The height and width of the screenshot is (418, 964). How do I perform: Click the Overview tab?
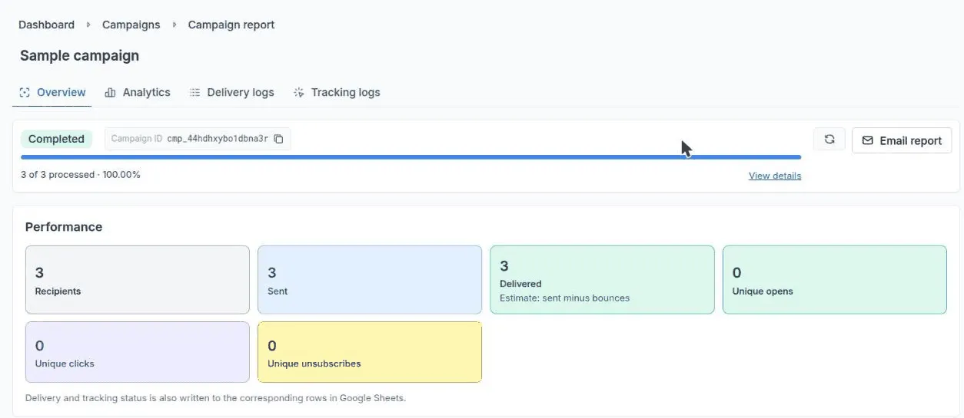pos(52,92)
